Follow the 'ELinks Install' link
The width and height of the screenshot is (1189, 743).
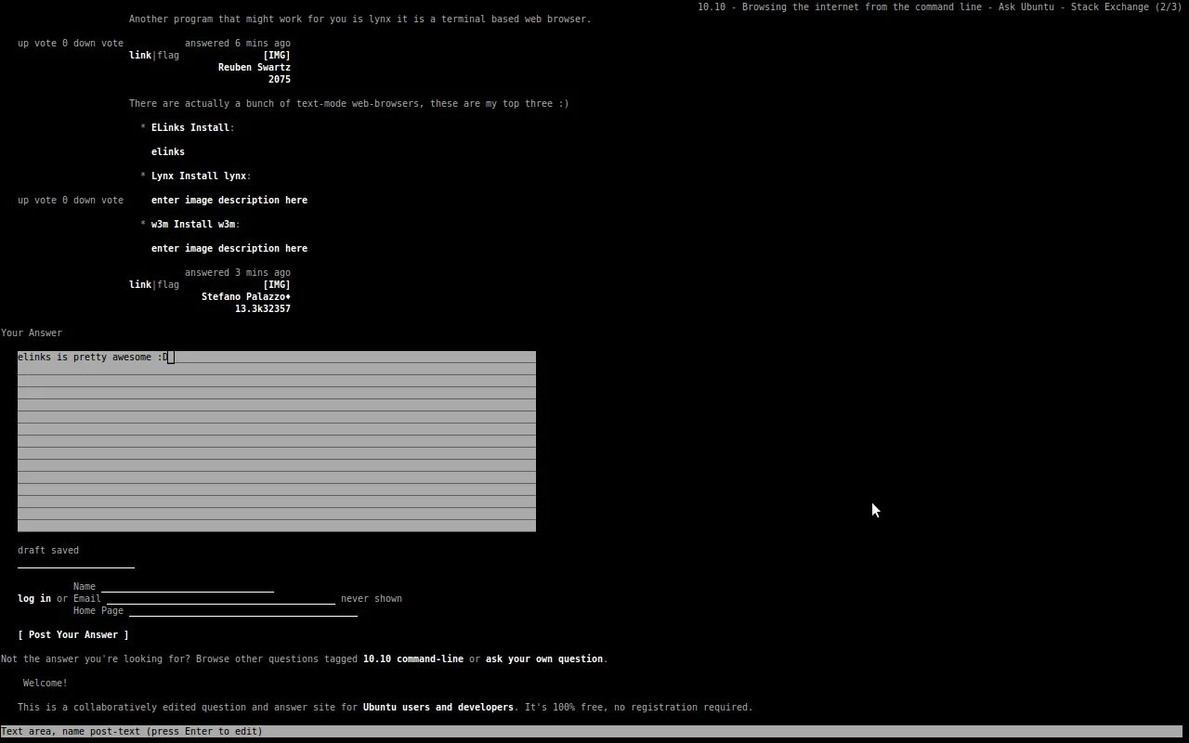coord(190,127)
